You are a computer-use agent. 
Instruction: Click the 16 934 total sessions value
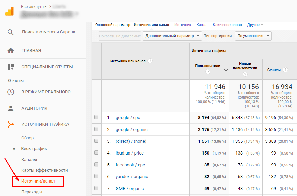pyautogui.click(x=282, y=87)
